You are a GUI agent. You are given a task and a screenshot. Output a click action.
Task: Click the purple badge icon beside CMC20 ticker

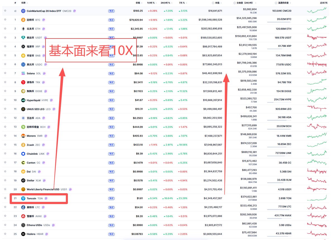coord(75,11)
